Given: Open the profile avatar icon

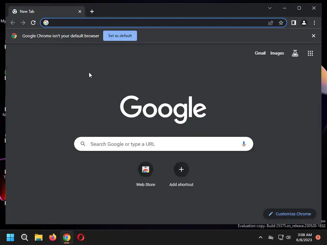Looking at the screenshot, I should (304, 23).
